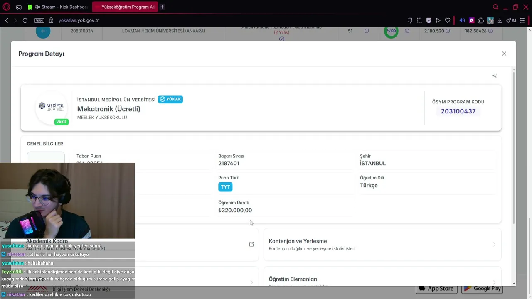Open the Opera main menu logo

[x=6, y=7]
